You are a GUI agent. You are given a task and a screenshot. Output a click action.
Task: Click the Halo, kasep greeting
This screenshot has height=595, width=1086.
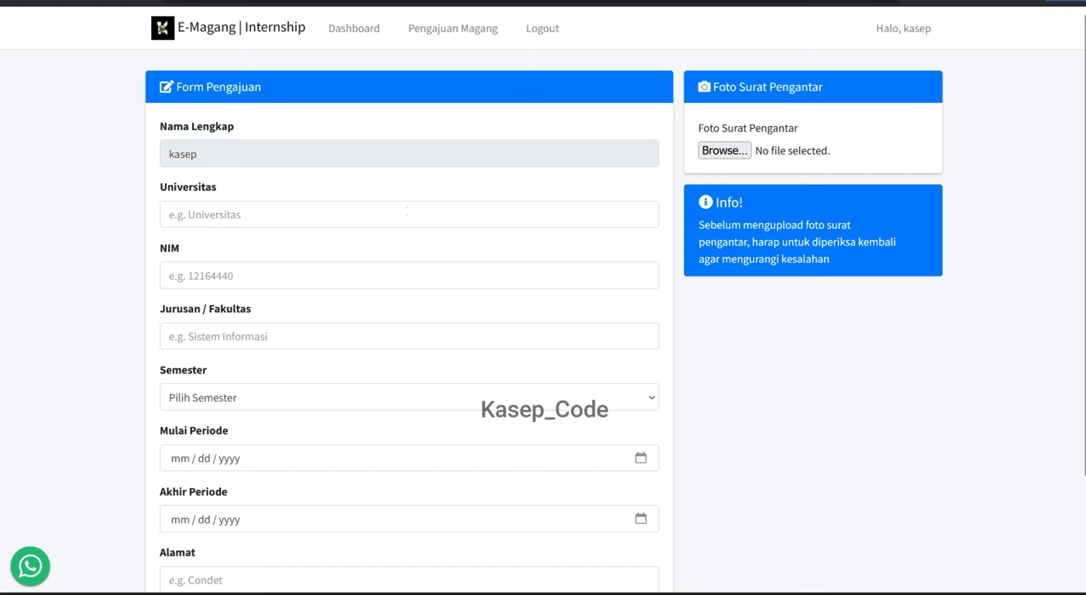point(903,28)
